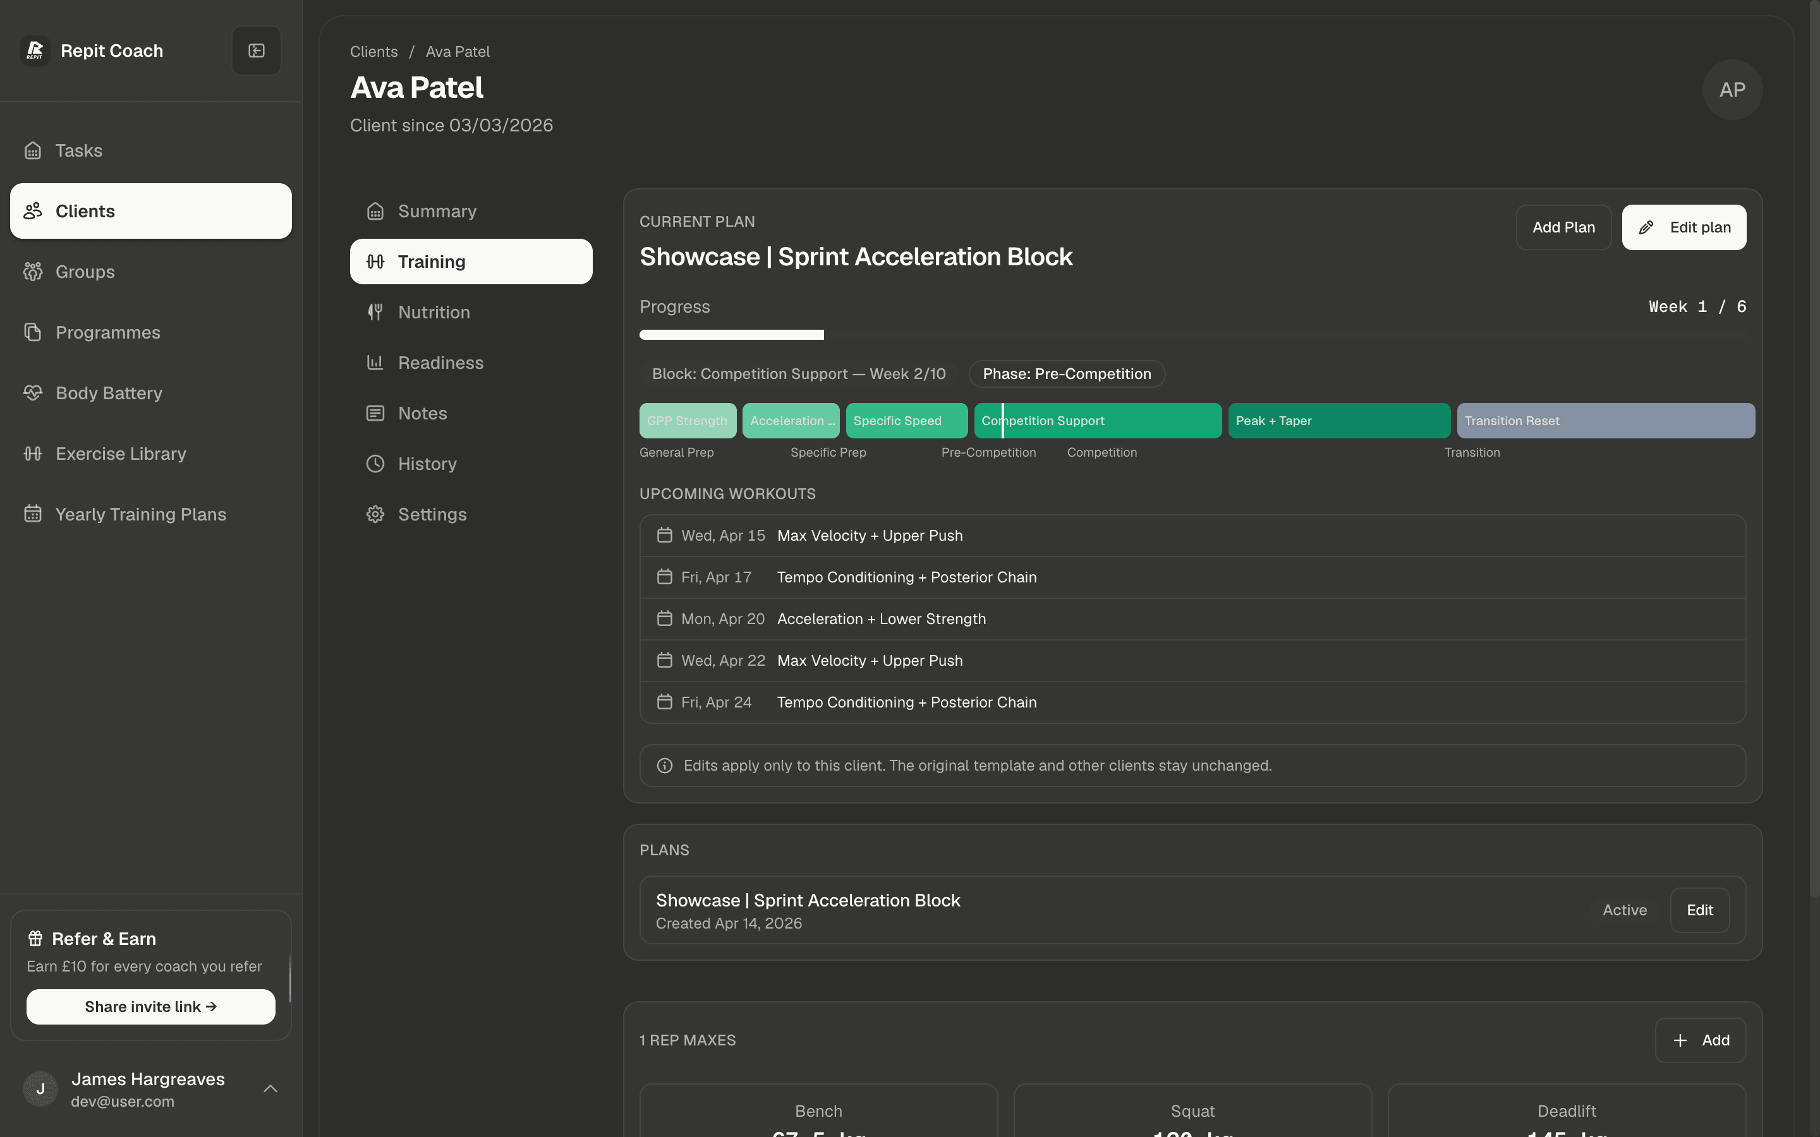
Task: Click calendar icon for Fri, Apr 17
Action: 664,577
